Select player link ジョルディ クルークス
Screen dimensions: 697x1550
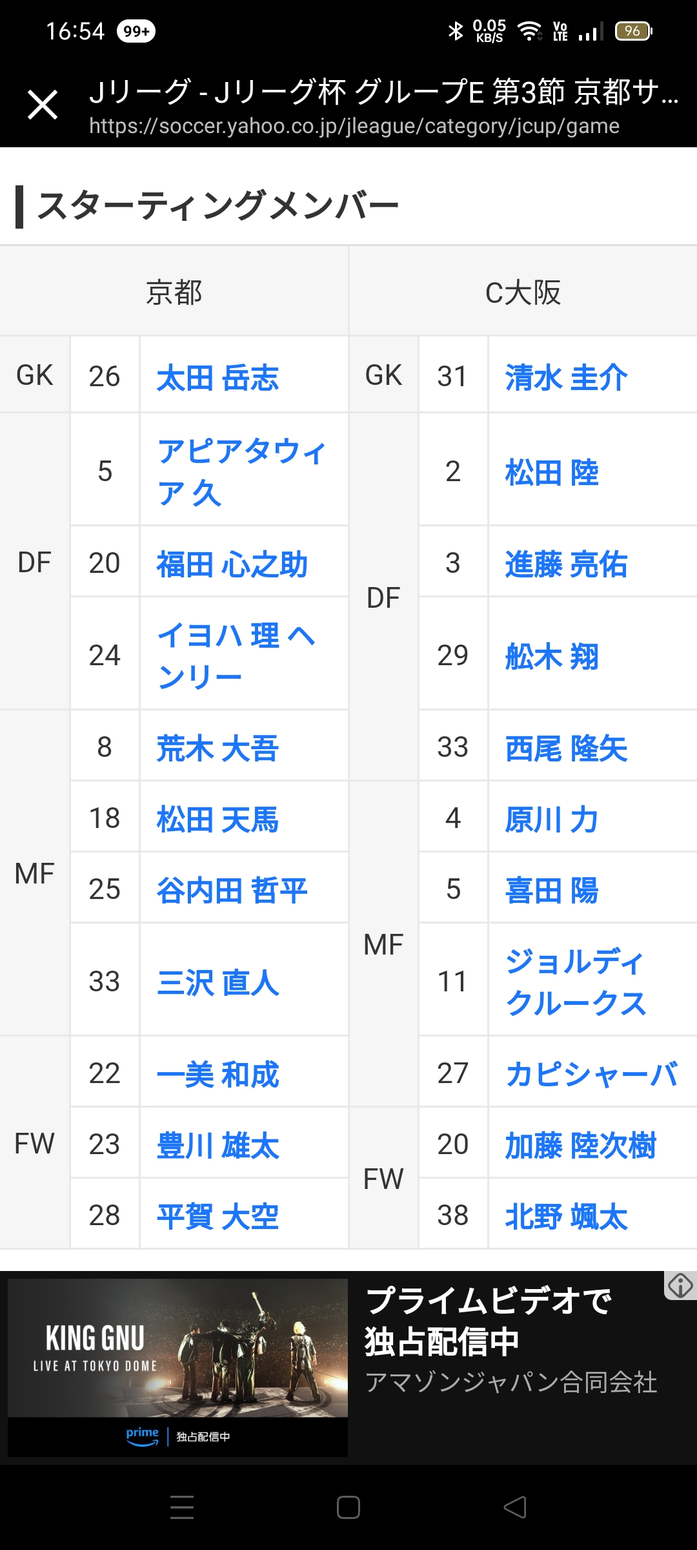tap(576, 982)
